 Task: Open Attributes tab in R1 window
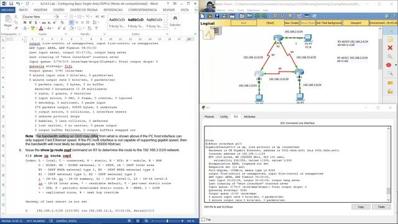point(249,116)
